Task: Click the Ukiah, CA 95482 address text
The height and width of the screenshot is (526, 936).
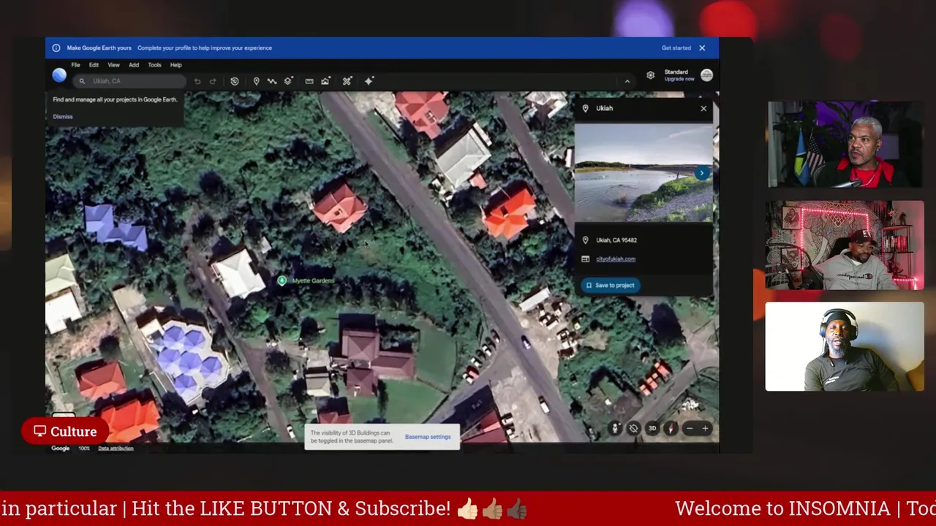Action: [616, 240]
